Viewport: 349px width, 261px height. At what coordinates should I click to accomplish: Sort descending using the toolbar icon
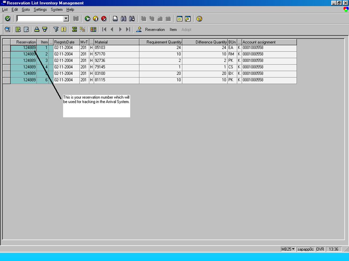click(x=45, y=29)
